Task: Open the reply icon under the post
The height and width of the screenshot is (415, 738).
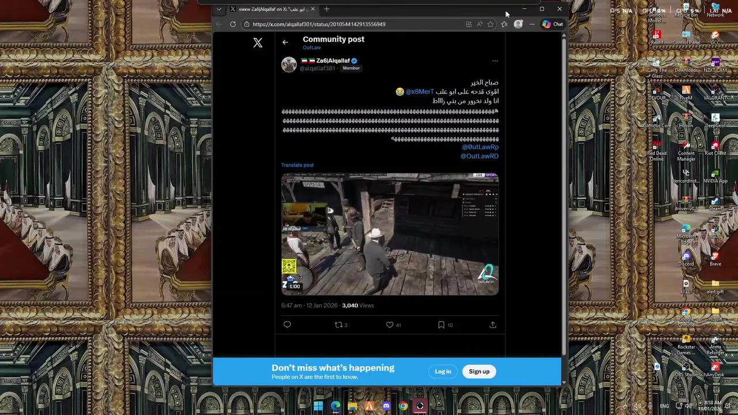Action: pos(287,325)
